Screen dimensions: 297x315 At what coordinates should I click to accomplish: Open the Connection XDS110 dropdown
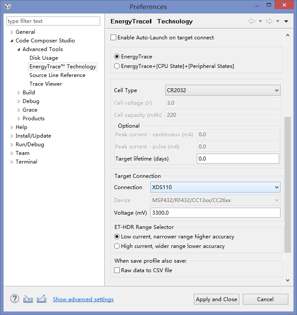215,187
